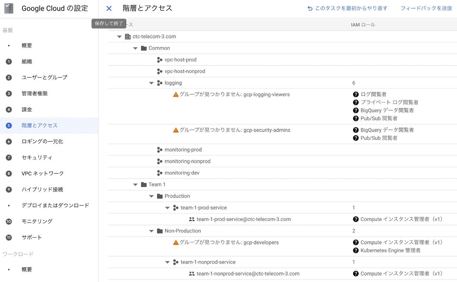
Task: Open help for gcp-security-admins Pub/Sub 閲覧者
Action: coord(356,138)
